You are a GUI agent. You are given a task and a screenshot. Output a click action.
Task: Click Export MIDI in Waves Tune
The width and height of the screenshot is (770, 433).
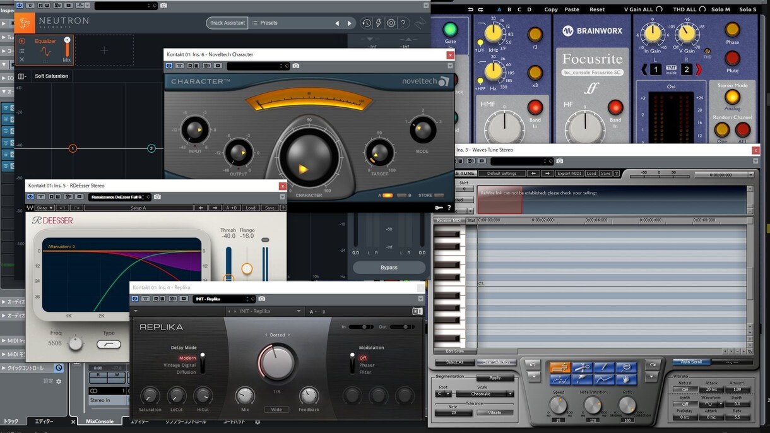(x=569, y=174)
